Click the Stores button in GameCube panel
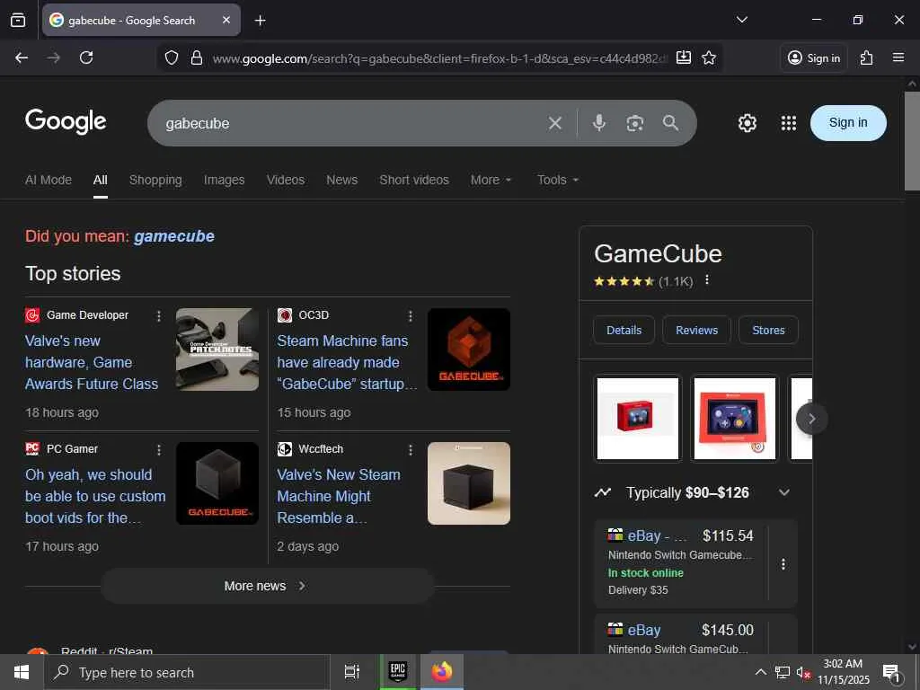Viewport: 920px width, 690px height. tap(768, 330)
